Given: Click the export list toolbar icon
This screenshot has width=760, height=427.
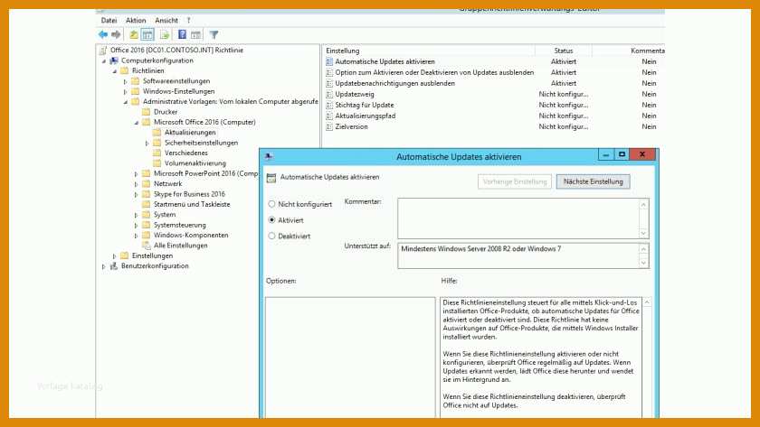Looking at the screenshot, I should click(x=165, y=35).
